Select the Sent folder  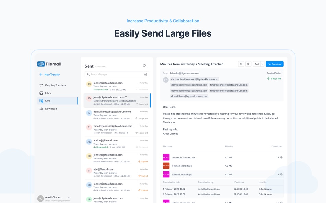coord(58,101)
